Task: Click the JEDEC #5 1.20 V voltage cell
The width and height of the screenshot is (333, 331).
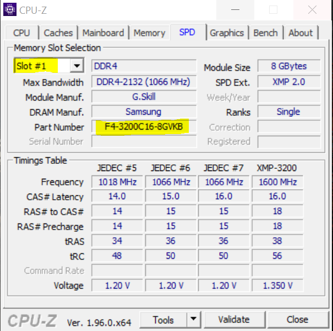Action: coord(117,285)
